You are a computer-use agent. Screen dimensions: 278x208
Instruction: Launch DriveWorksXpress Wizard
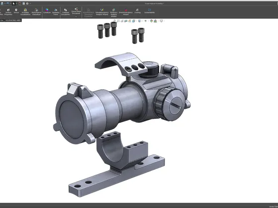pyautogui.click(x=126, y=12)
